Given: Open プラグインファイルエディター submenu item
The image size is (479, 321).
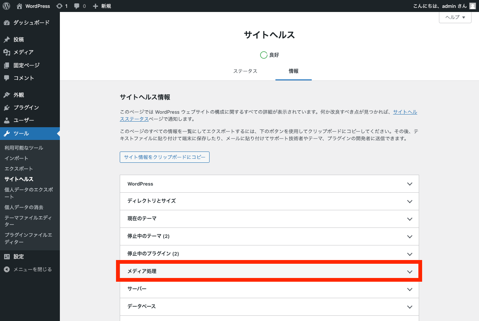Looking at the screenshot, I should tap(28, 239).
